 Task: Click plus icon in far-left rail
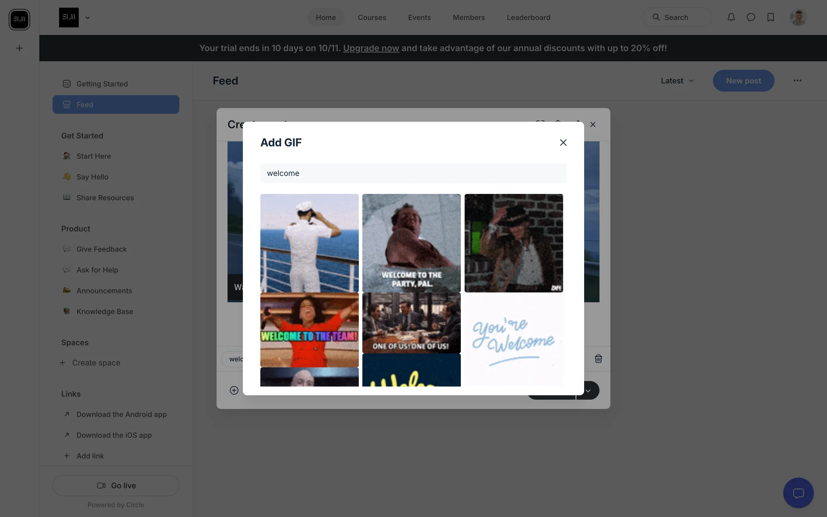19,48
